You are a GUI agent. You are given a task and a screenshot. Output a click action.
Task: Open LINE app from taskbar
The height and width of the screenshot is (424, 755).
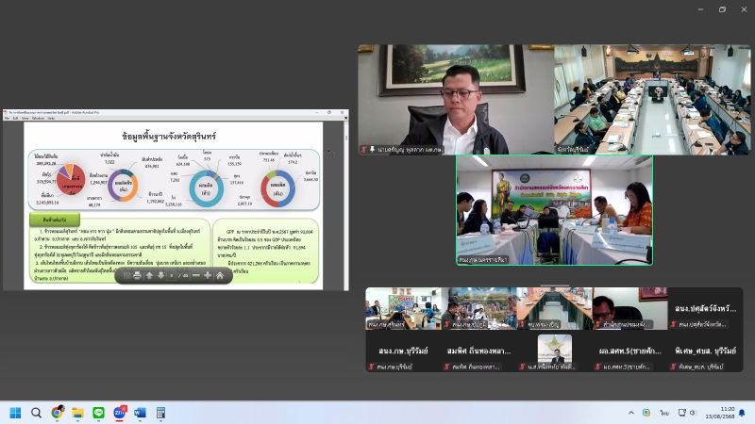[99, 413]
